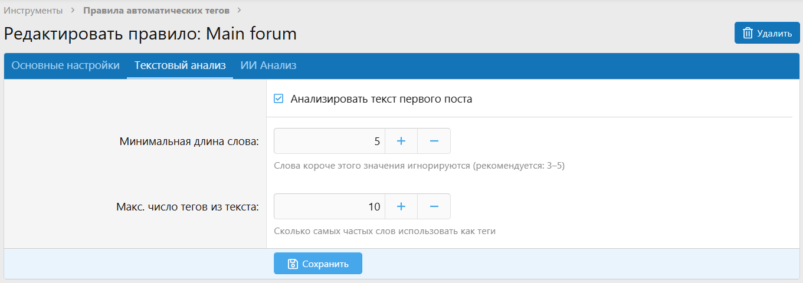Increase the minimum word length value
803x283 pixels.
(401, 141)
